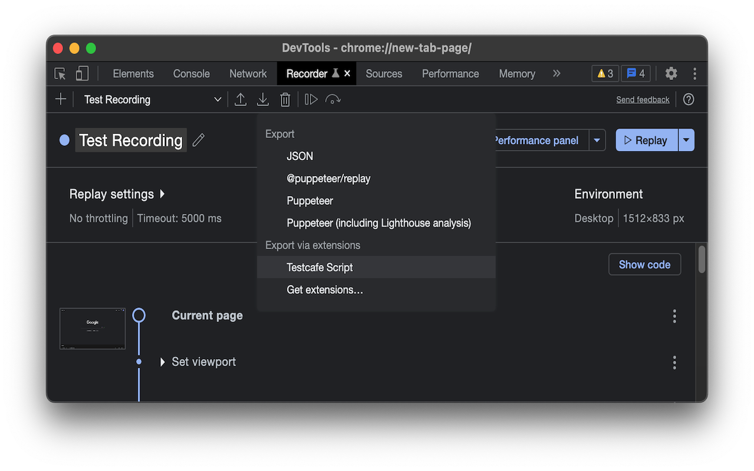
Task: Click the Show code button
Action: pos(644,264)
